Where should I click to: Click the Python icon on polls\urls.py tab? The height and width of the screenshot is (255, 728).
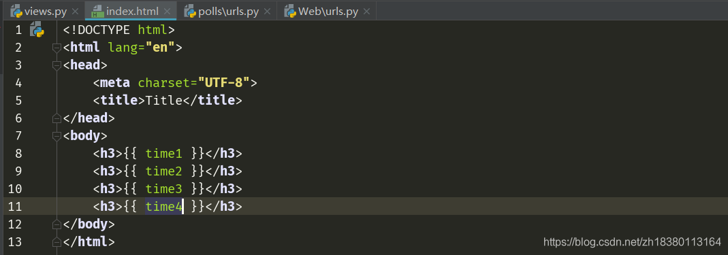tap(189, 11)
